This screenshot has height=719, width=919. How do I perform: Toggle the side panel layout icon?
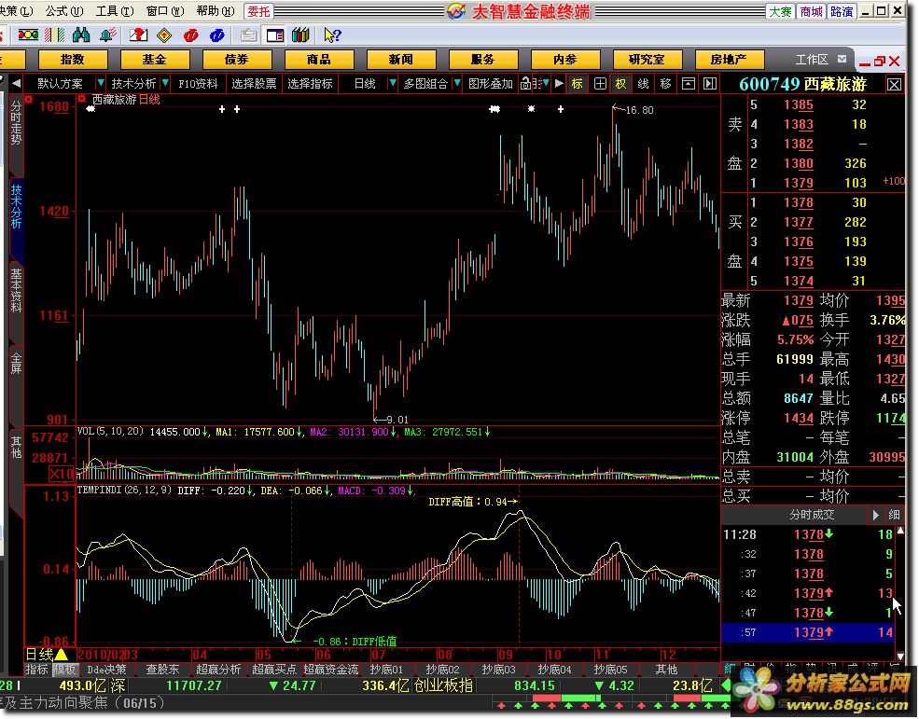point(275,35)
